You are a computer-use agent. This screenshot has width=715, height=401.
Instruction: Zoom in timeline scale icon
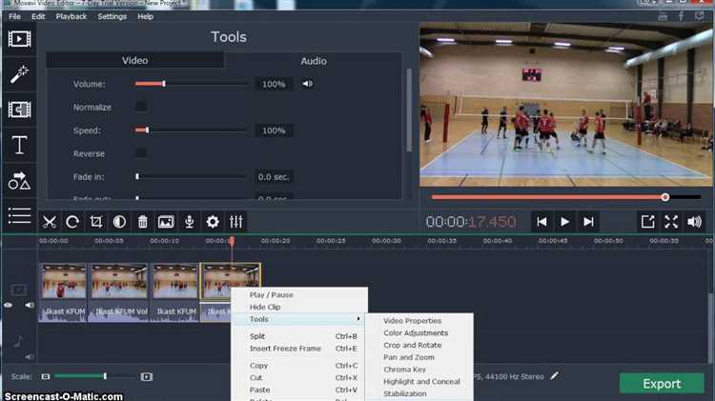(x=147, y=377)
